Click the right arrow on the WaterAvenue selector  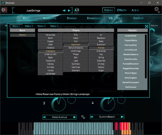pyautogui.click(x=75, y=117)
